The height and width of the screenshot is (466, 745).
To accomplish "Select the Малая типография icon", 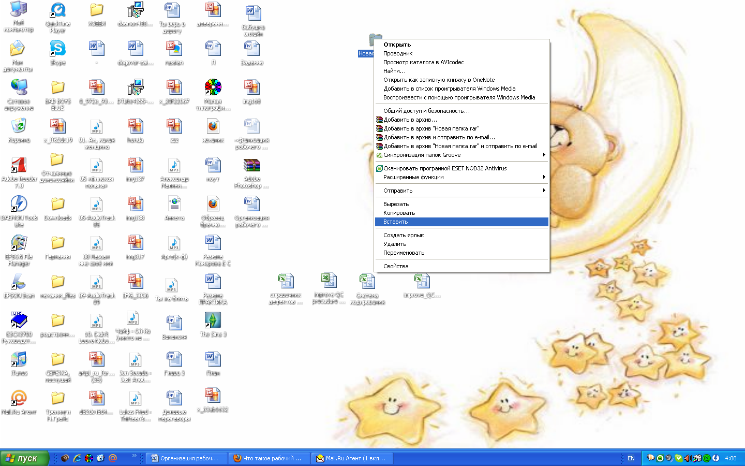I will [213, 95].
